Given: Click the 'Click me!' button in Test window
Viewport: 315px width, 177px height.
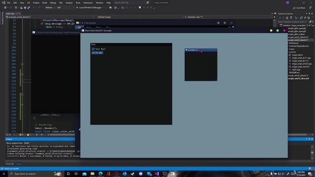Looking at the screenshot, I should click(x=97, y=53).
